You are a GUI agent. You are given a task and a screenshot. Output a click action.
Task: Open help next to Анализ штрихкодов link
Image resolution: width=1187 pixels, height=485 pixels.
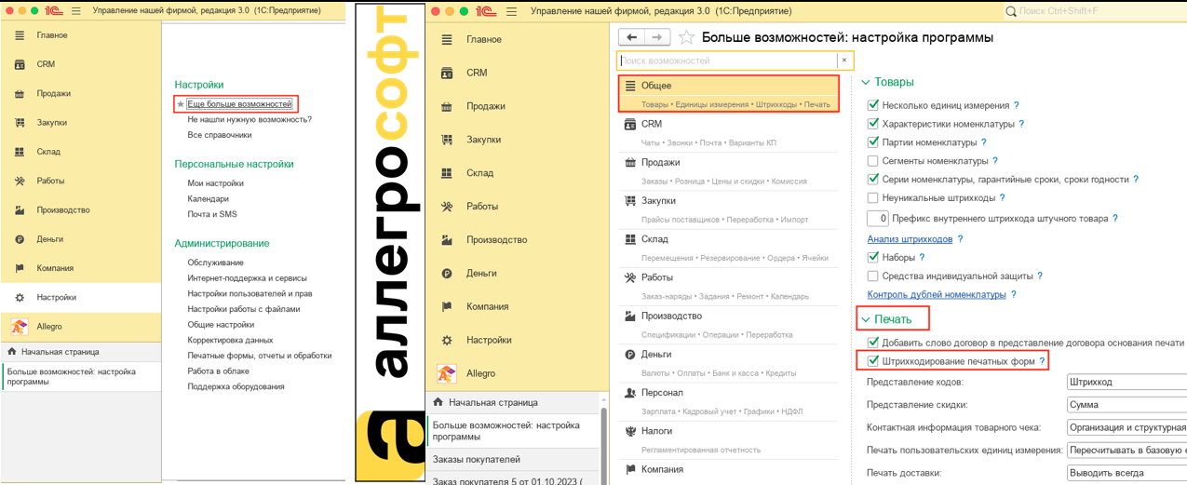point(961,239)
